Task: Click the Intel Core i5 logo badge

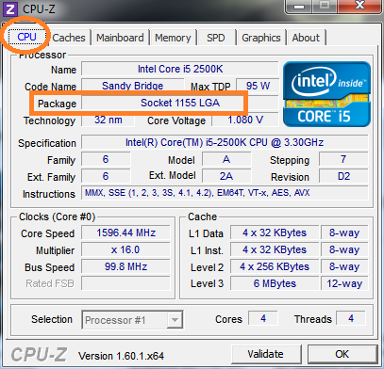Action: click(x=326, y=94)
